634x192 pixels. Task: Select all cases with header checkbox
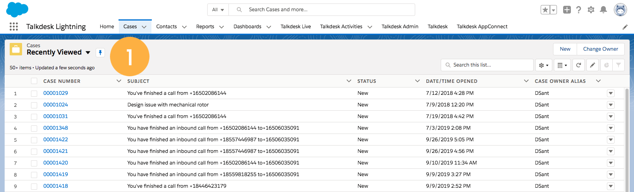[x=34, y=81]
